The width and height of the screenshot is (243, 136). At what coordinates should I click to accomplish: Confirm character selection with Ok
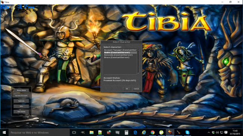pyautogui.click(x=127, y=89)
